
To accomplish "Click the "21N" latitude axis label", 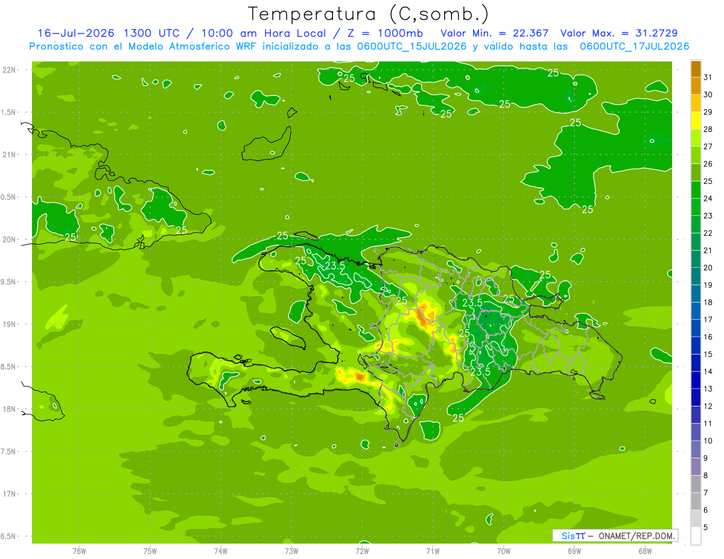I will pos(10,154).
